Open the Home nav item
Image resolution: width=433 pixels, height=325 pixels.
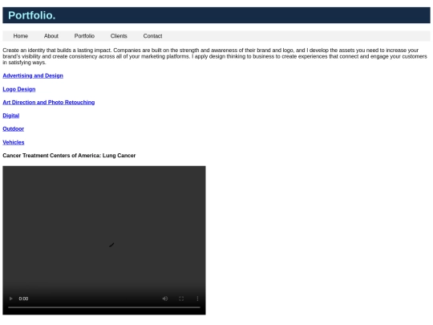click(21, 36)
